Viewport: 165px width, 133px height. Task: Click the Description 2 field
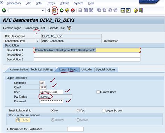[x=87, y=55]
